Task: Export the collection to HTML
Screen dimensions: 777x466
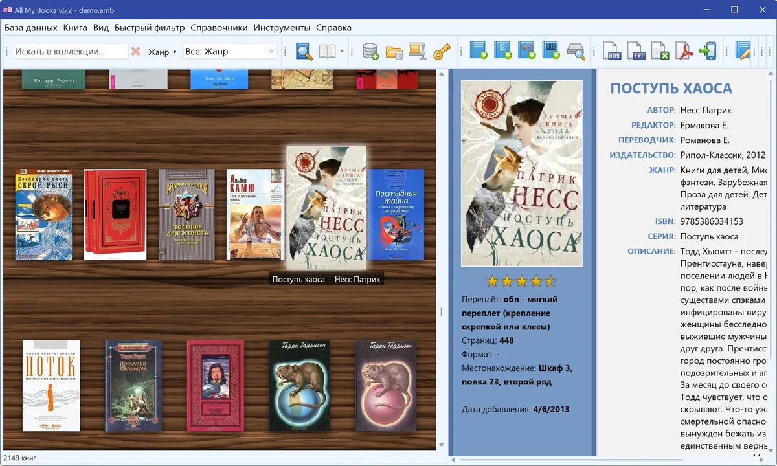Action: (613, 52)
